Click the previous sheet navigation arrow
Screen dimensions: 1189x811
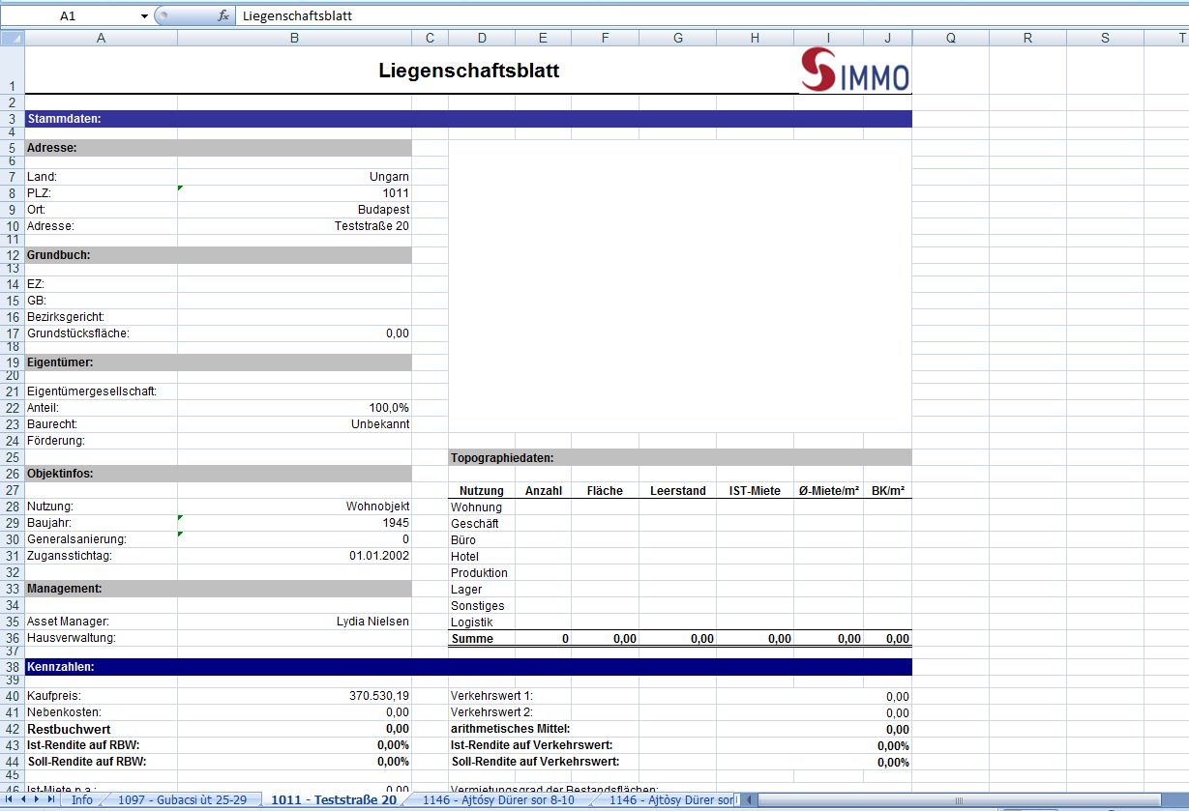(24, 799)
